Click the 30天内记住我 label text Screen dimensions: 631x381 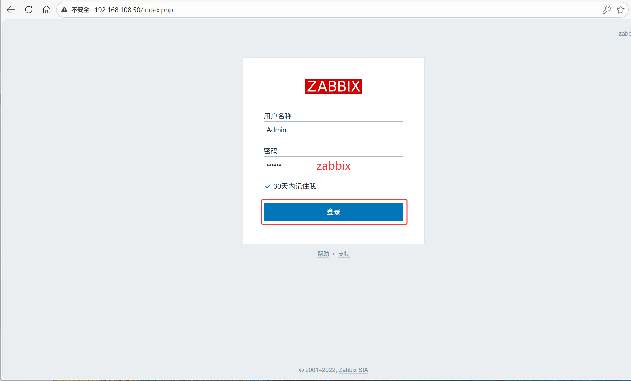(x=295, y=186)
